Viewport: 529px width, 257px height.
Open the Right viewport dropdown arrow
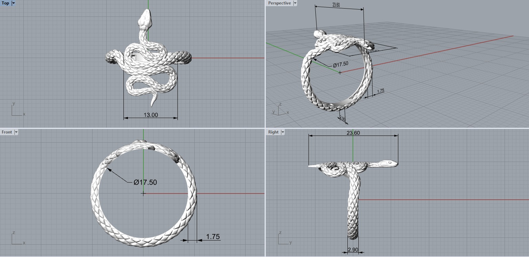283,132
